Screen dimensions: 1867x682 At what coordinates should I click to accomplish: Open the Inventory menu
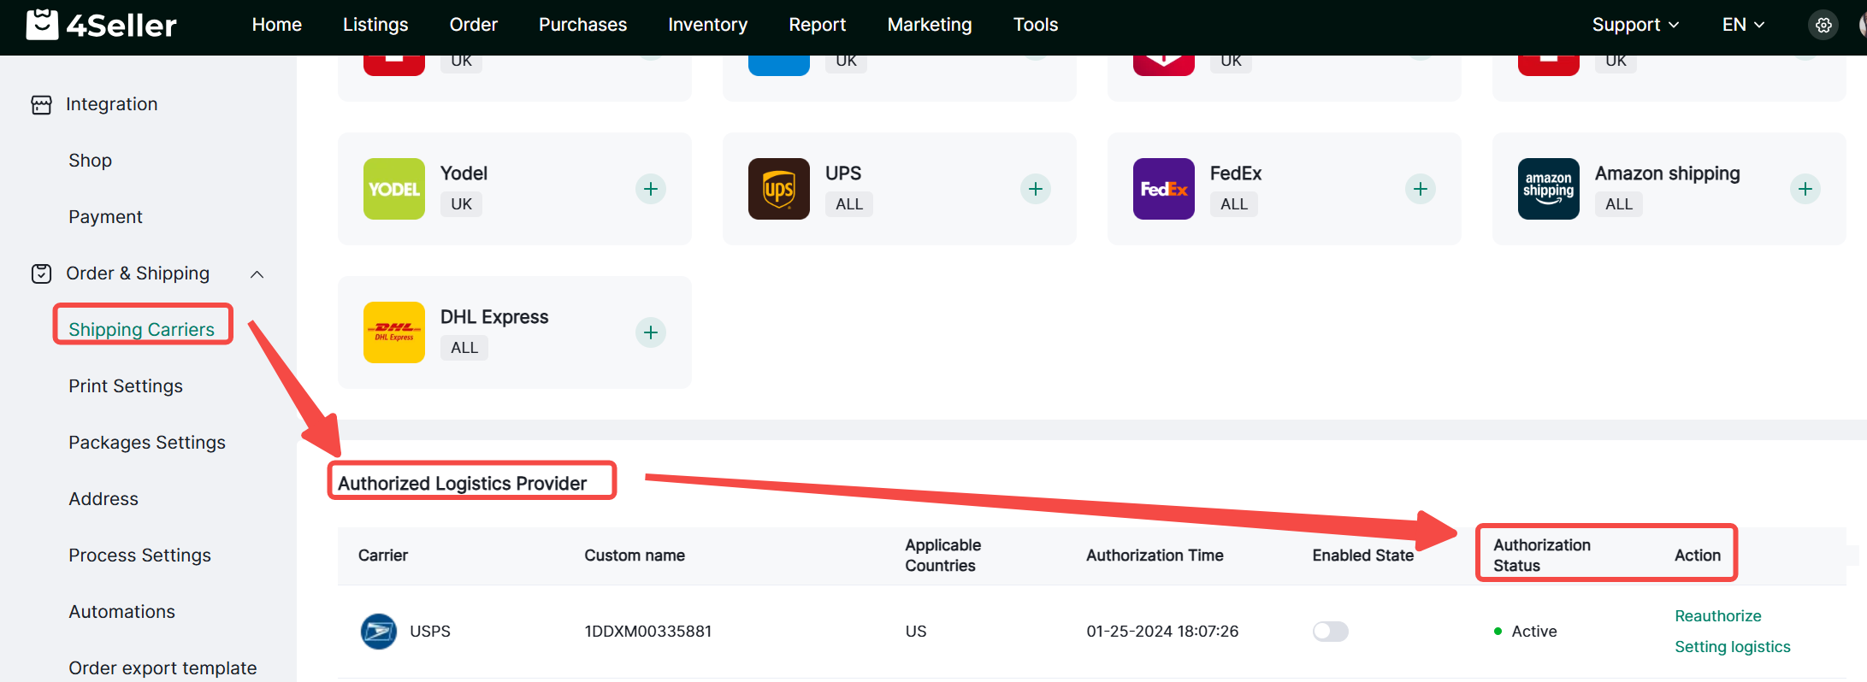click(707, 25)
